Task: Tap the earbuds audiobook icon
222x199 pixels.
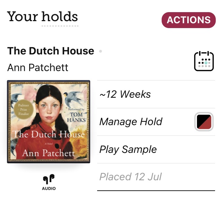Action: [x=49, y=179]
